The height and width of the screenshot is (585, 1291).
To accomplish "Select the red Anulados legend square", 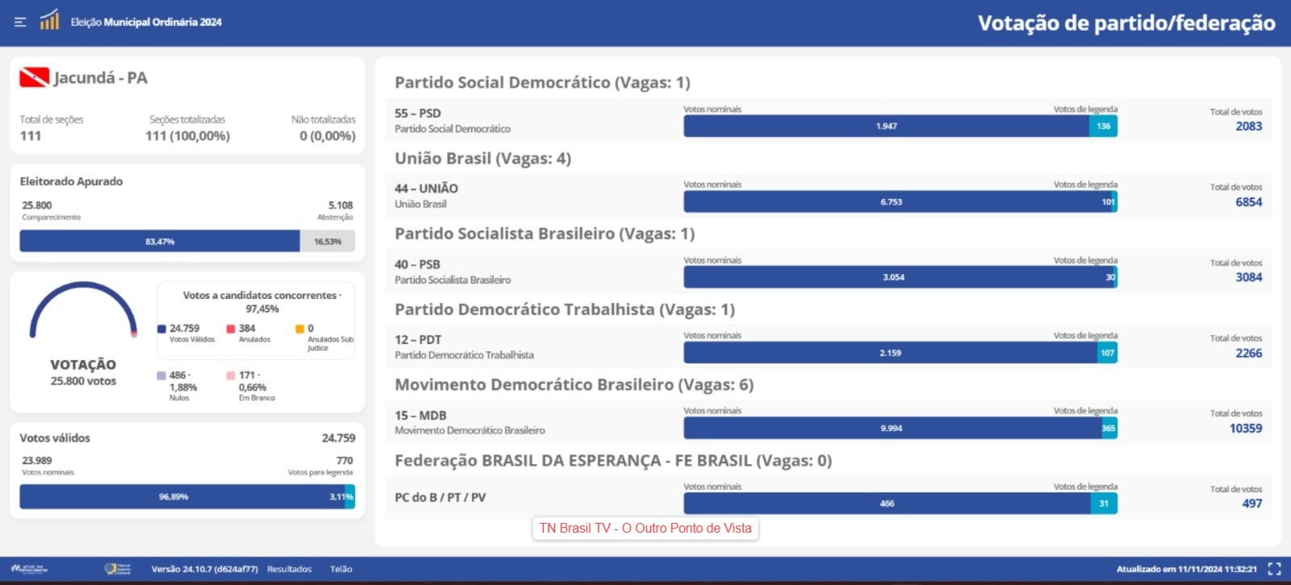I will click(x=231, y=329).
